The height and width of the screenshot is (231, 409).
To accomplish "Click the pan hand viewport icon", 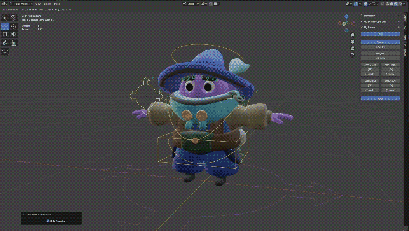I will (352, 42).
